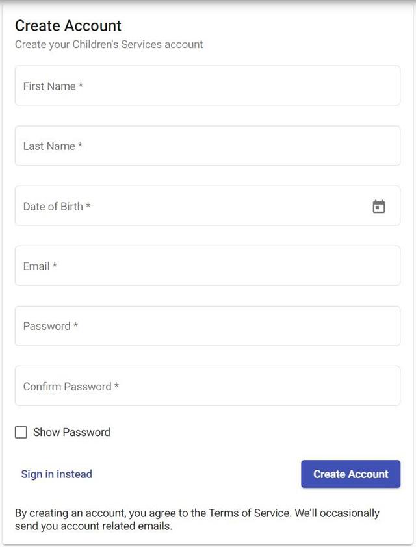Image resolution: width=416 pixels, height=547 pixels.
Task: Click the "Date of Birth *" placeholder label
Action: click(x=57, y=207)
